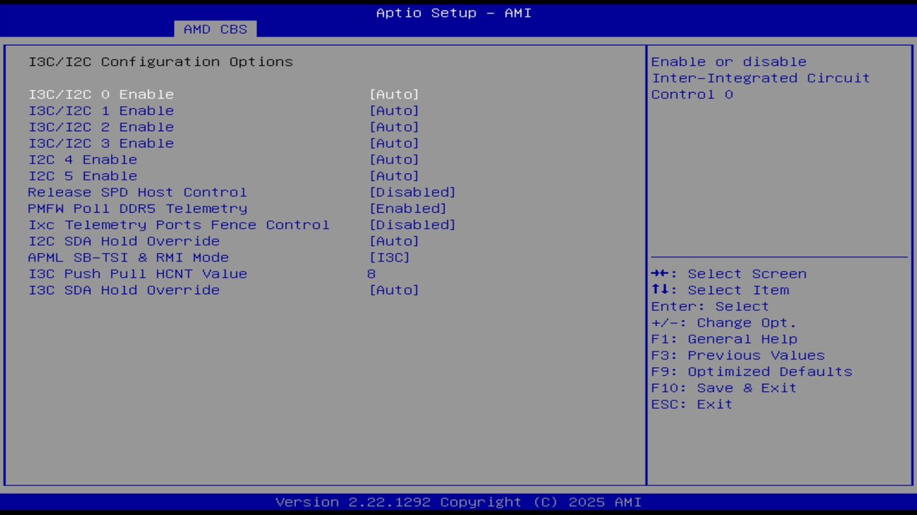Select I3C SDA Hold Override setting

[124, 290]
